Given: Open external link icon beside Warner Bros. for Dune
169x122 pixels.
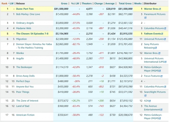Looking at the screenshot, I should tap(160, 9).
